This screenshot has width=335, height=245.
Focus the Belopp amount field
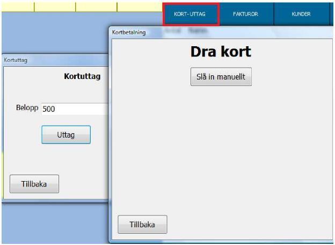(x=75, y=109)
